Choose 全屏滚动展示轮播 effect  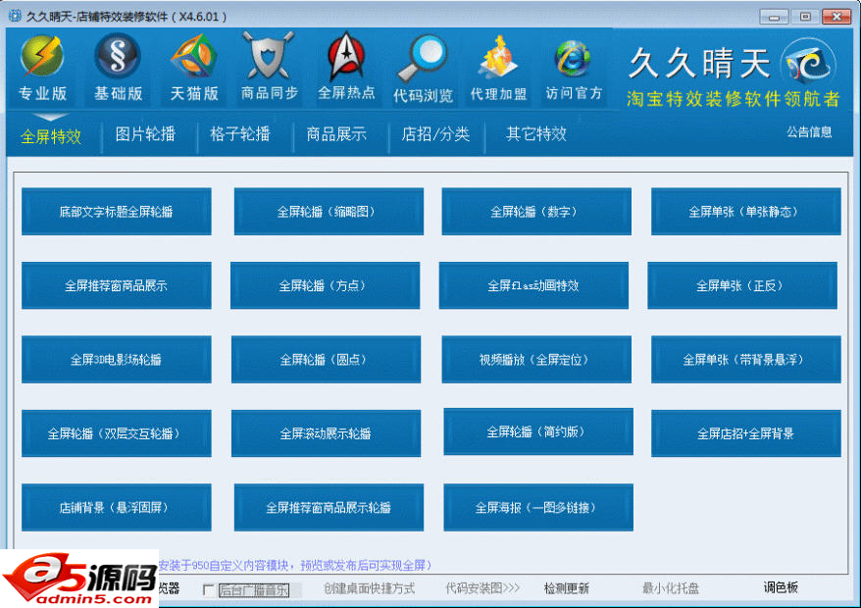pos(327,433)
